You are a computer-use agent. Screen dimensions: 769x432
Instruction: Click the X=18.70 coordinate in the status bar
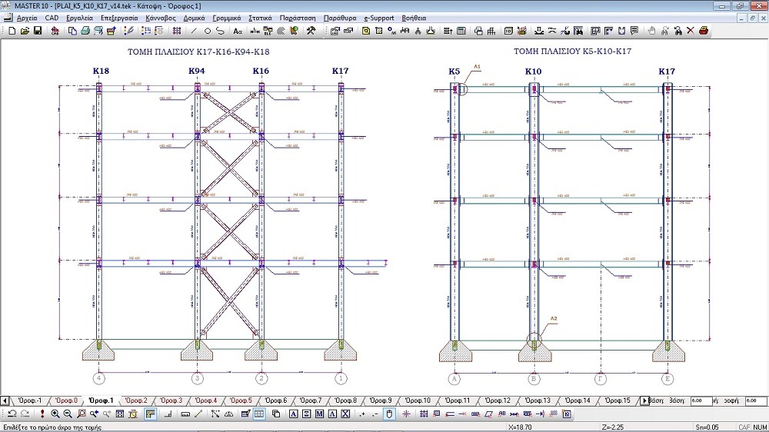pos(521,427)
